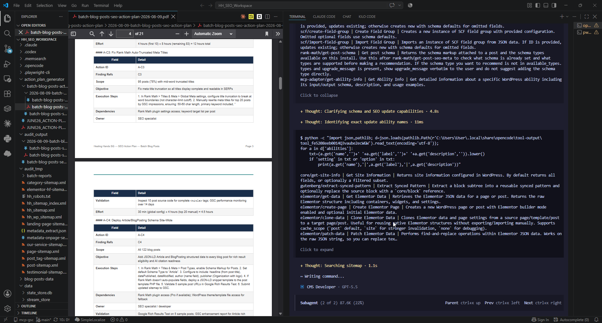602x323 pixels.
Task: Select Automatic Zoom dropdown
Action: pos(213,34)
